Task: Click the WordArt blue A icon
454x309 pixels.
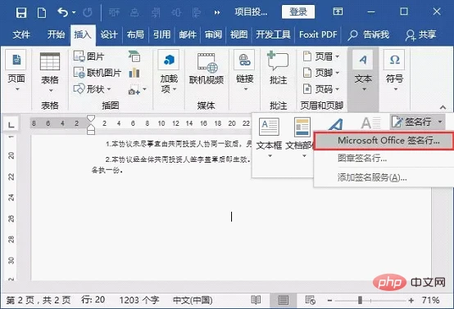Action: (x=336, y=124)
